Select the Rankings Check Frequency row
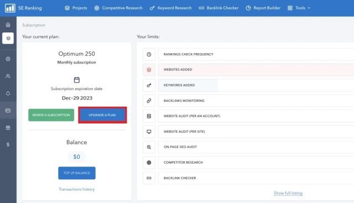354x203 pixels. click(x=256, y=54)
